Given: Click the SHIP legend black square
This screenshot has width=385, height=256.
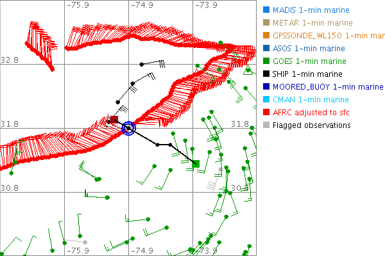Looking at the screenshot, I should (x=266, y=74).
